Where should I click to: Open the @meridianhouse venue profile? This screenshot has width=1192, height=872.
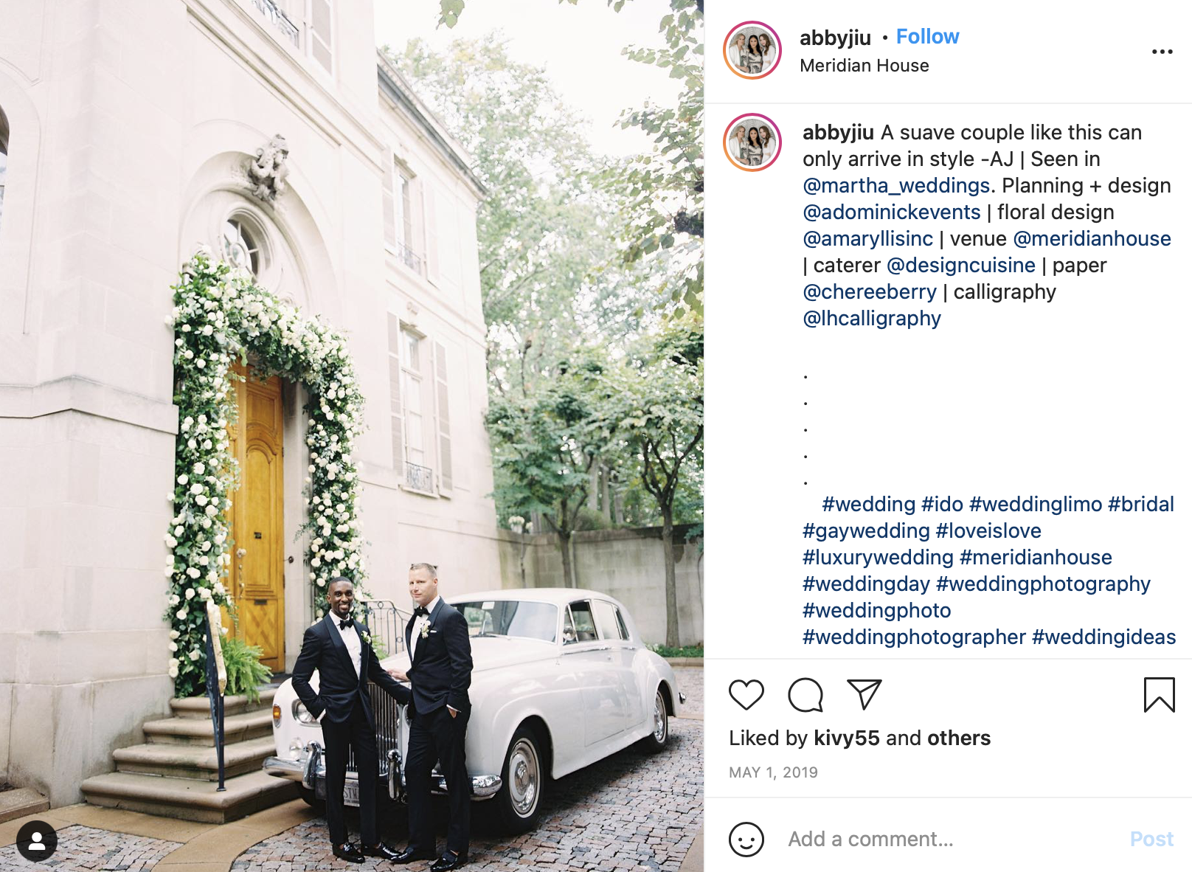pyautogui.click(x=1092, y=238)
